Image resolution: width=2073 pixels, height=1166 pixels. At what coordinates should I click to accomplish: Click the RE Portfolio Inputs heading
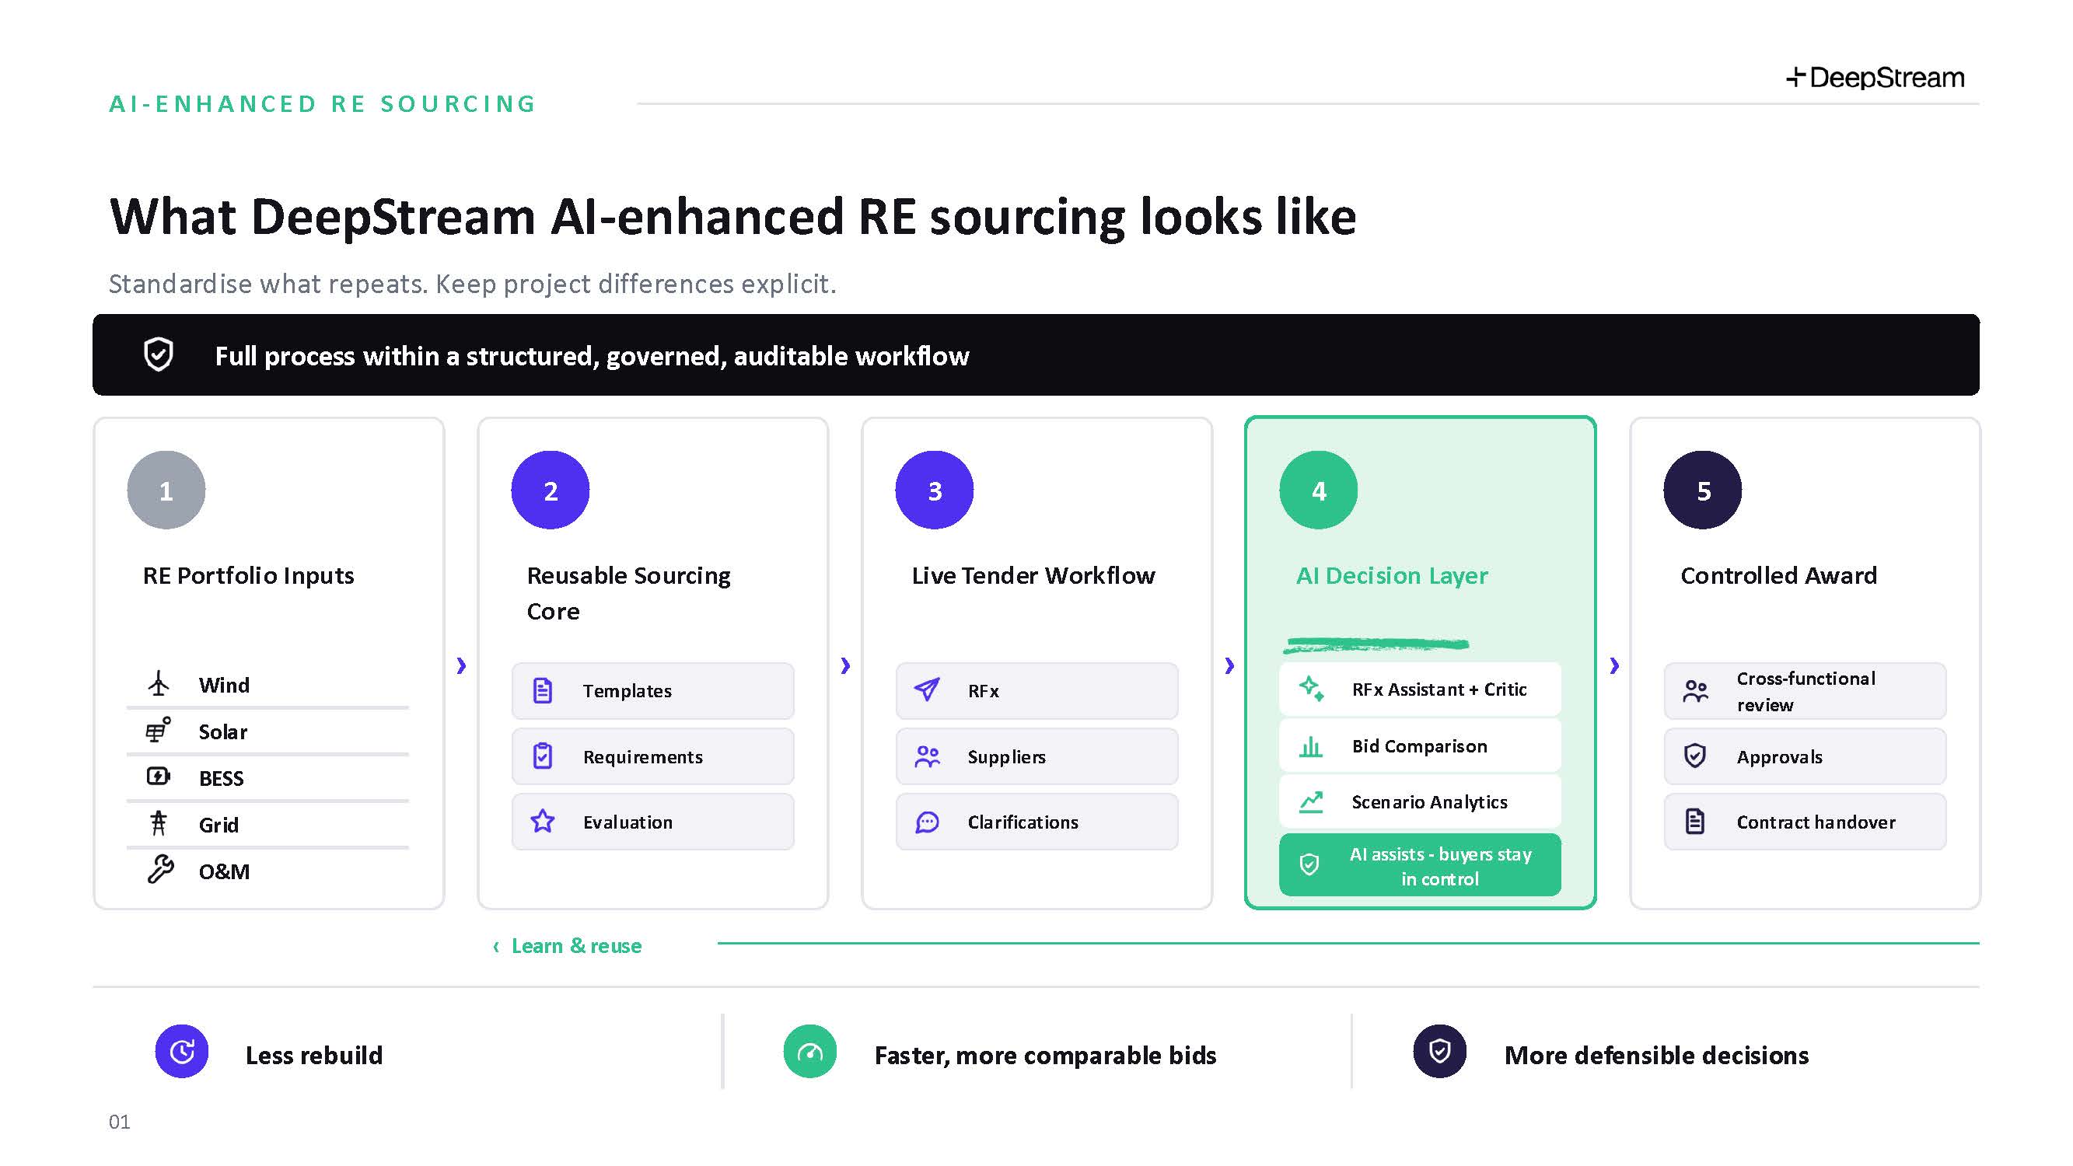249,576
